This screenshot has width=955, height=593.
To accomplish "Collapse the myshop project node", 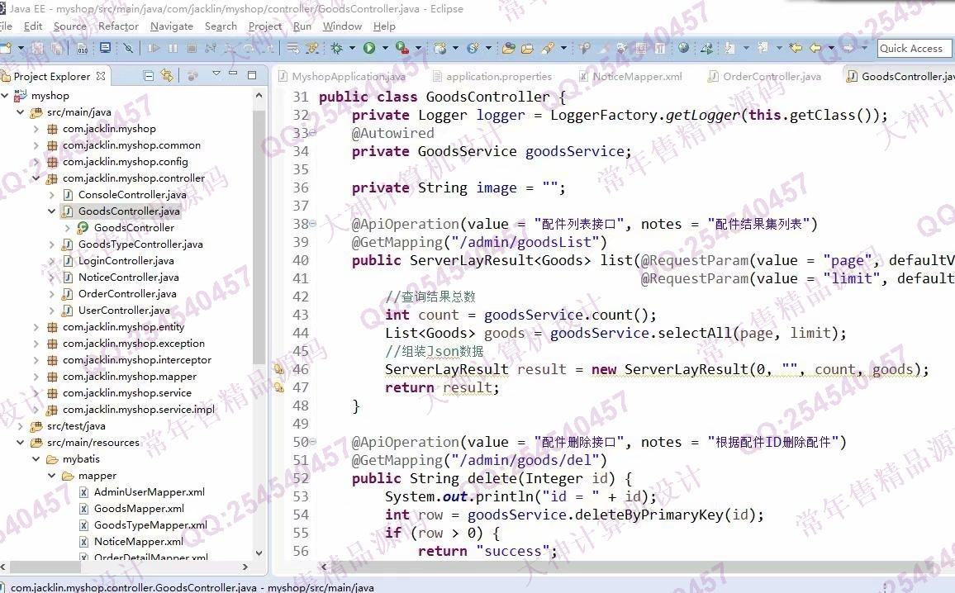I will 5,96.
